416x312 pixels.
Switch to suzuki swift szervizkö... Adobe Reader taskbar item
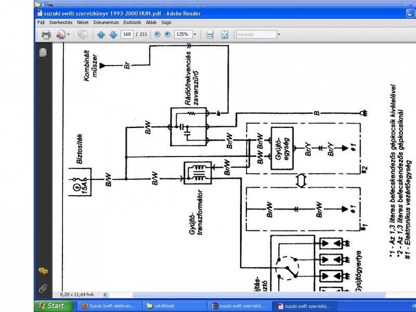304,306
